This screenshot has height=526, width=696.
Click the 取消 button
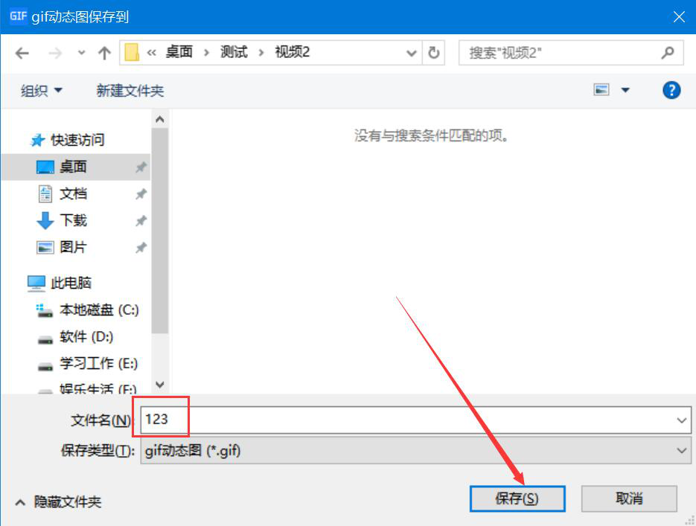[x=629, y=498]
